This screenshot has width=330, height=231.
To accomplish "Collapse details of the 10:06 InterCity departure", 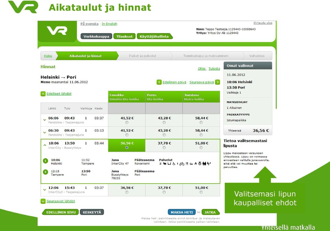I will click(45, 145).
